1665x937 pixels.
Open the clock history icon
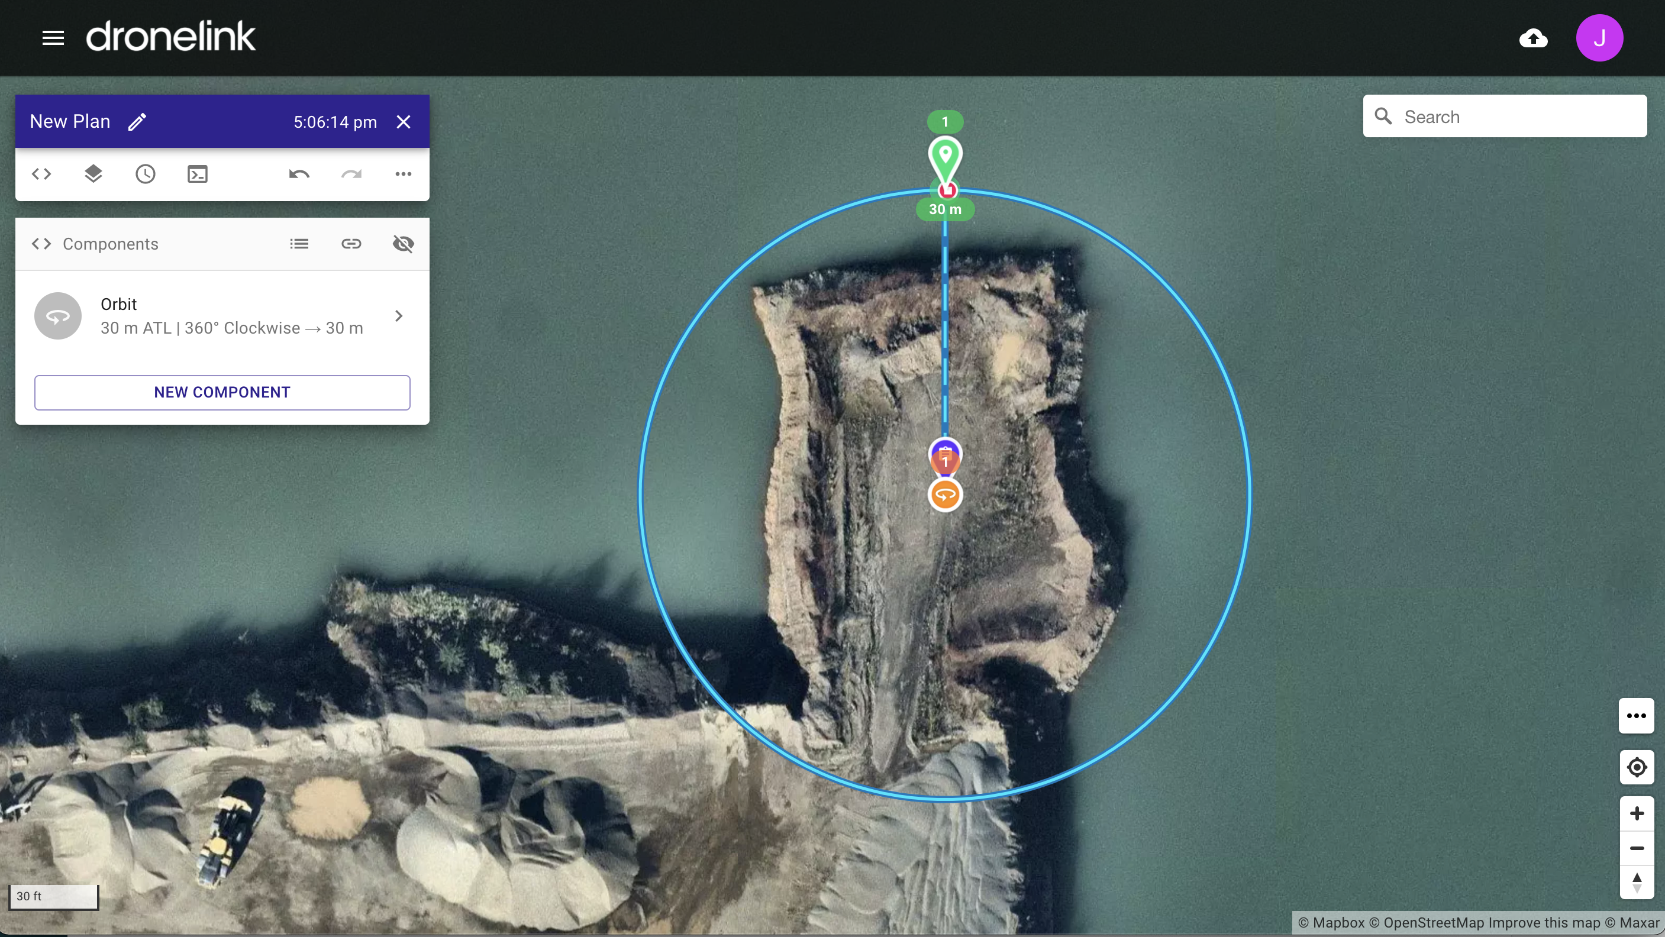click(146, 174)
